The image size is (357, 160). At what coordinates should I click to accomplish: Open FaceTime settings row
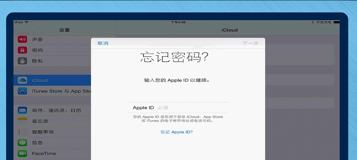(52, 153)
